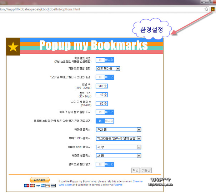
Task: Expand the 북마크 Ctrl+클릭시 dropdown
Action: pyautogui.click(x=119, y=138)
